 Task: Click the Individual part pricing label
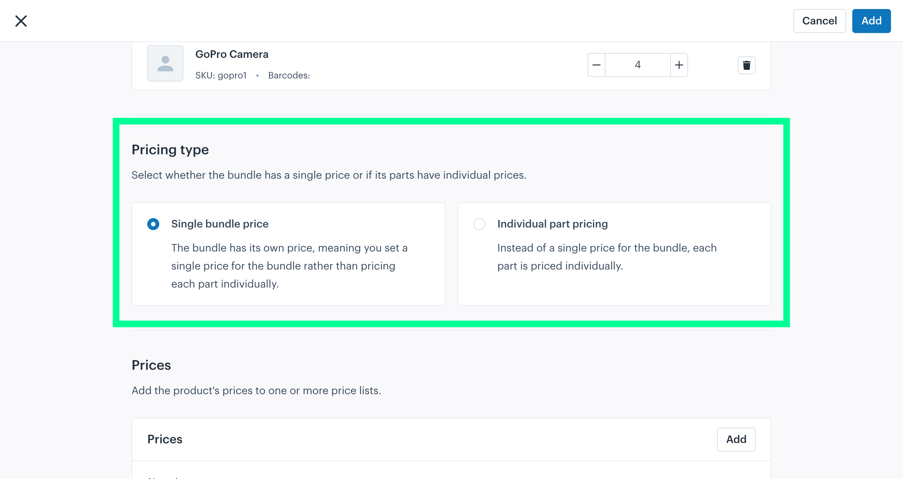click(x=553, y=224)
